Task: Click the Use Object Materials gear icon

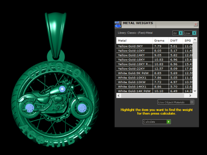Action: (x=192, y=102)
